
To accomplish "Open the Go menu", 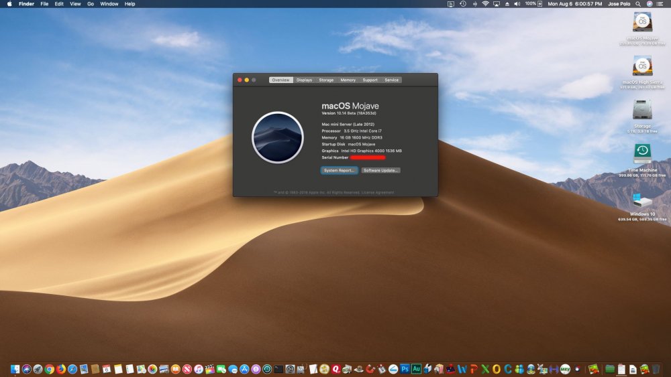I will (x=91, y=4).
